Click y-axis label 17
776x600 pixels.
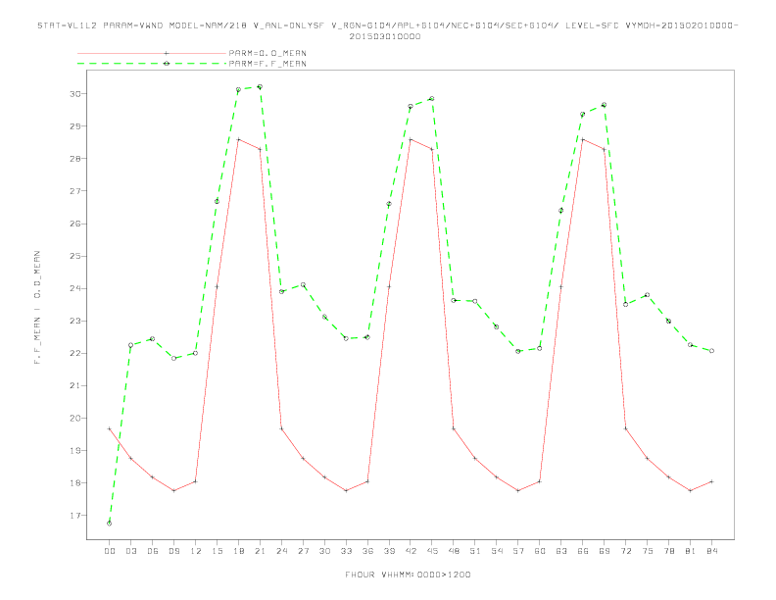point(74,516)
